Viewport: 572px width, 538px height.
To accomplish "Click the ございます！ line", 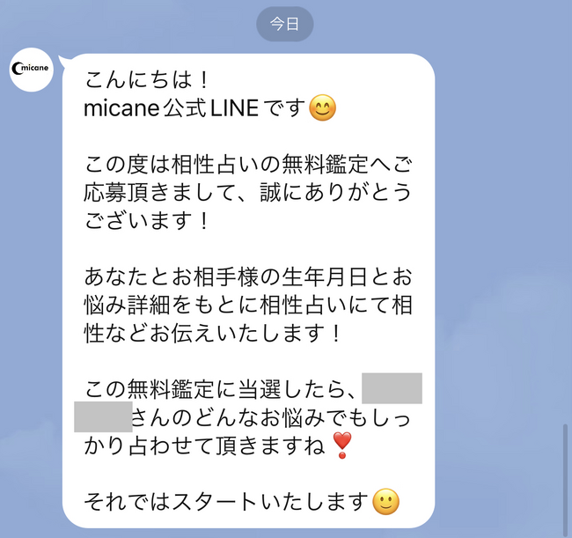I will [146, 220].
